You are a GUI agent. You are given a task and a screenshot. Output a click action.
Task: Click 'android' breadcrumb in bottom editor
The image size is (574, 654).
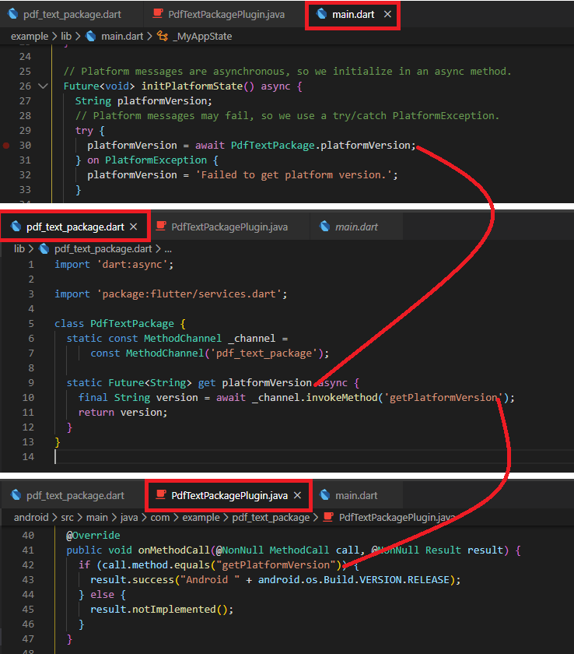[x=31, y=518]
